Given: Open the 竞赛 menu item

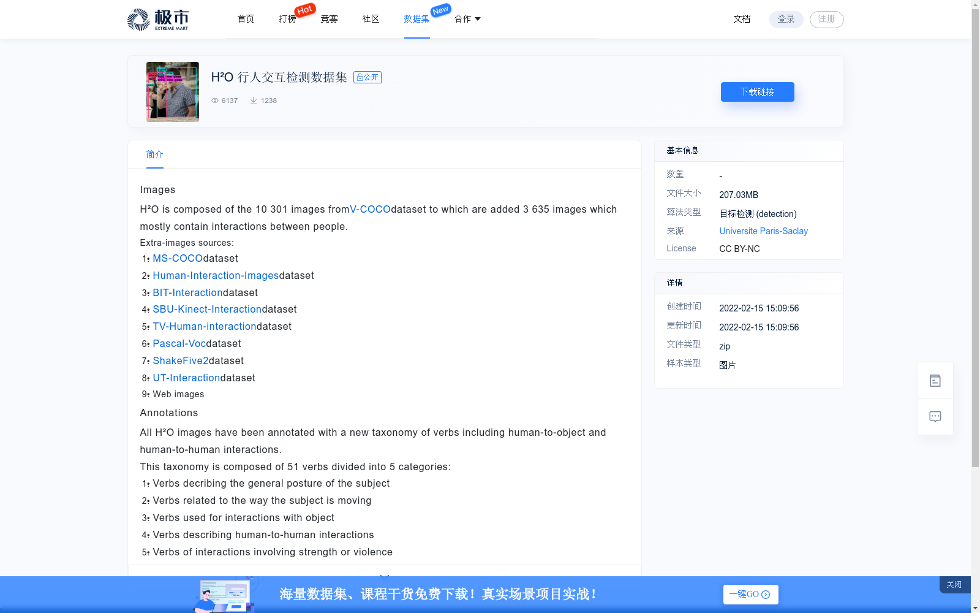Looking at the screenshot, I should pos(329,19).
